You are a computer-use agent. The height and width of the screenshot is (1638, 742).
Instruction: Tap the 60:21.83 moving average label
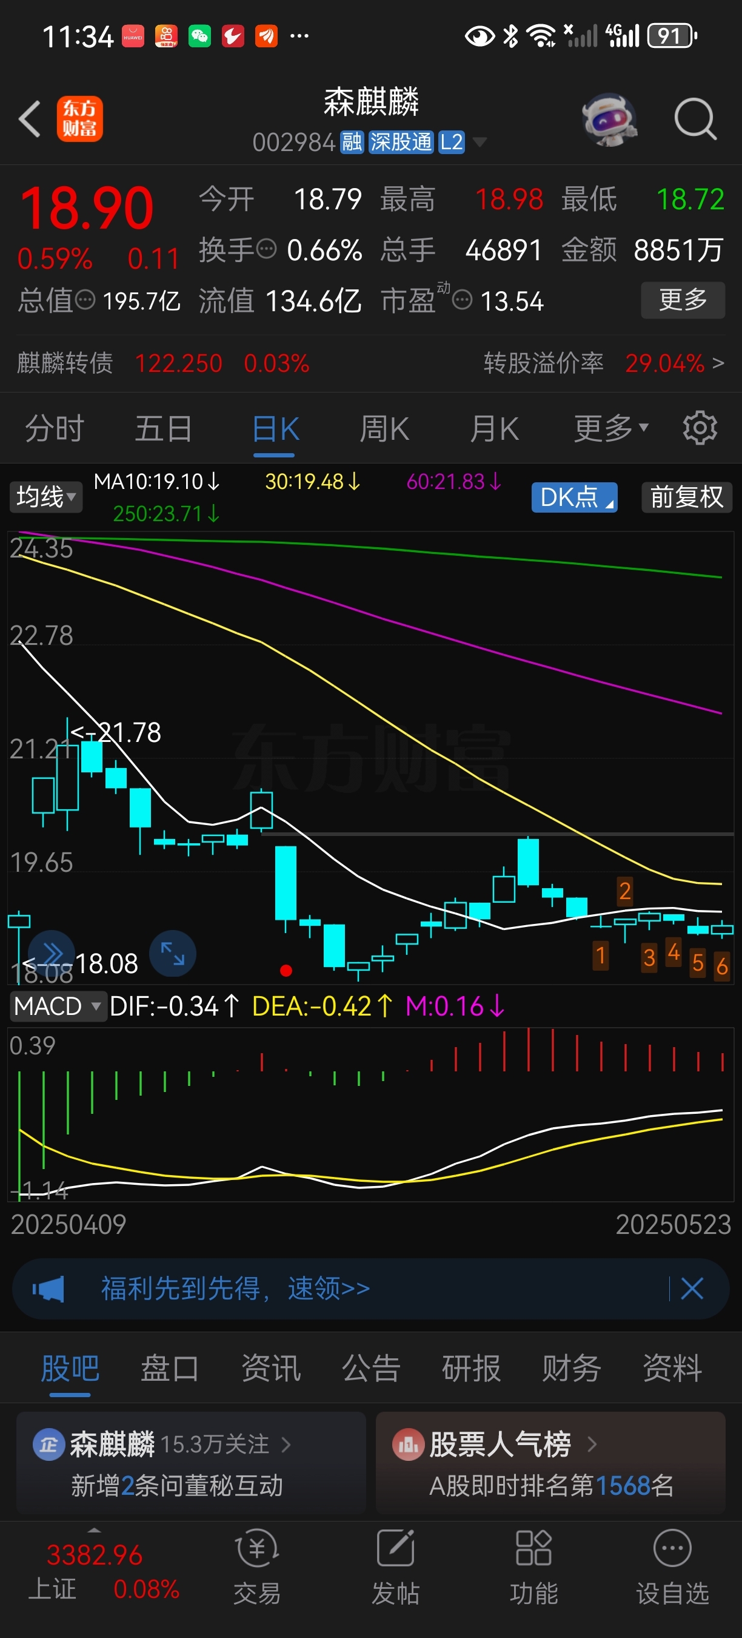click(x=453, y=481)
